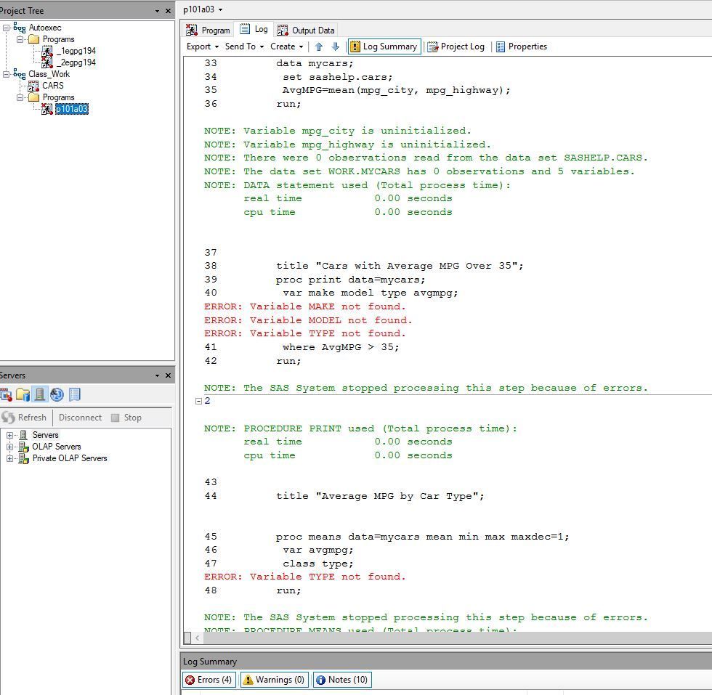Select the Servers view icon in pane toolbar

point(40,394)
